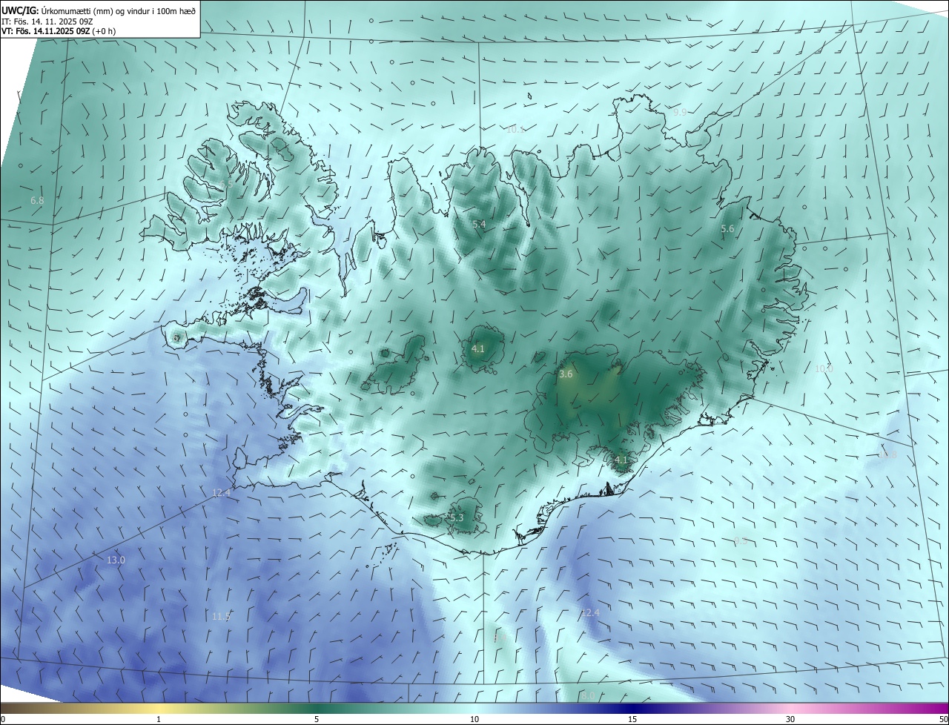Click the 5.3 value label on the map
The width and height of the screenshot is (949, 725).
pos(457,517)
